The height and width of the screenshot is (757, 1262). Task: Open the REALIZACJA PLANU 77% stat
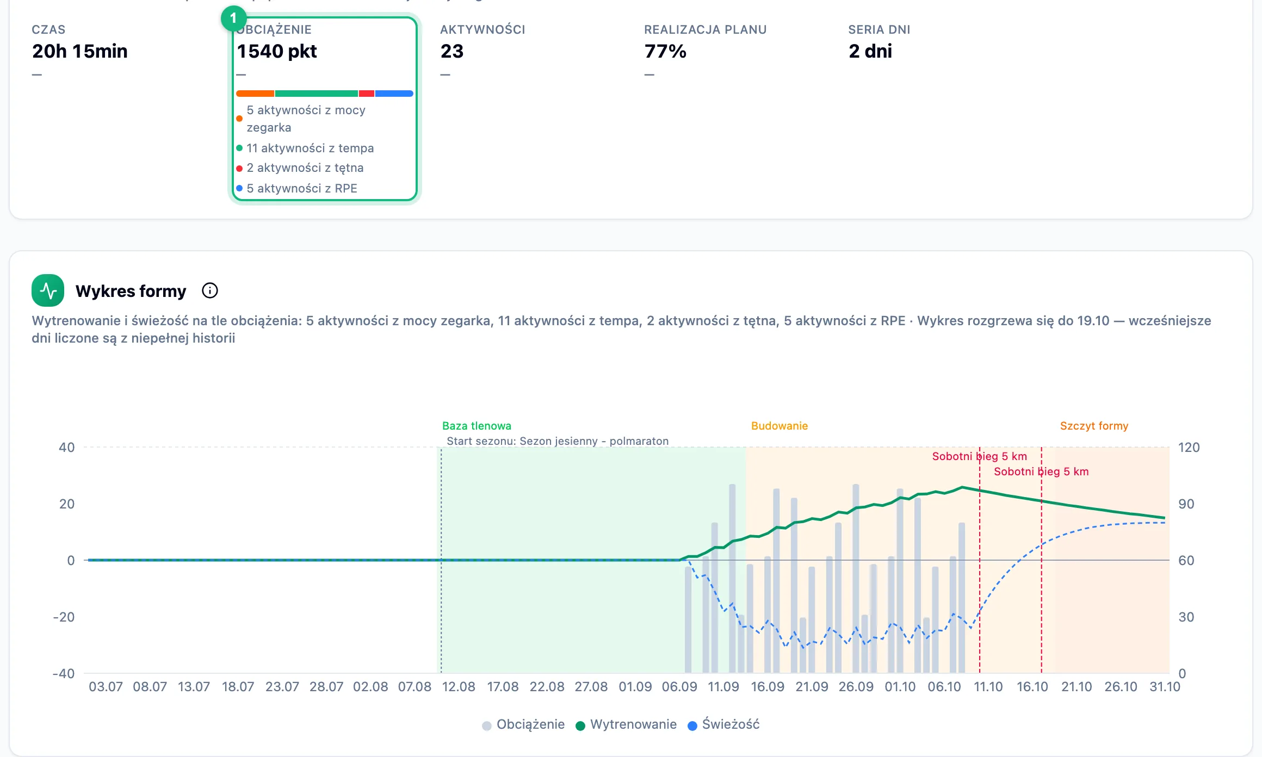coord(705,50)
